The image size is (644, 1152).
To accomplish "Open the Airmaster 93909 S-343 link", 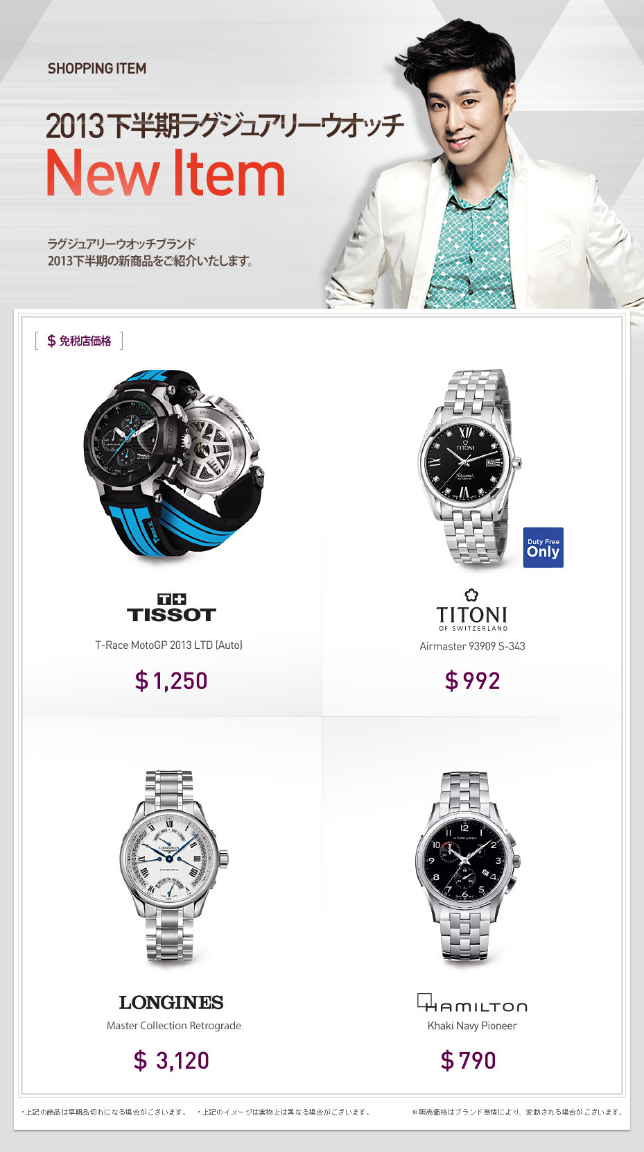I will (x=472, y=646).
